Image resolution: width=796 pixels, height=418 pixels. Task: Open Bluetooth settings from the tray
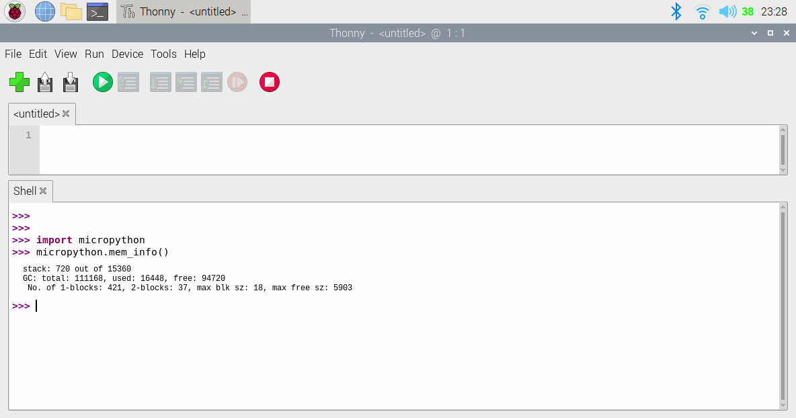pos(676,11)
